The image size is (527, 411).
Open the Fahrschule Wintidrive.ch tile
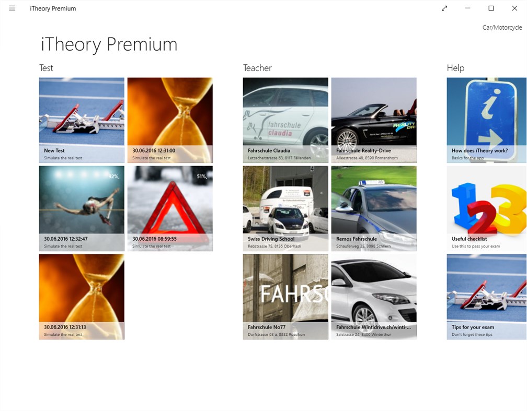click(374, 296)
